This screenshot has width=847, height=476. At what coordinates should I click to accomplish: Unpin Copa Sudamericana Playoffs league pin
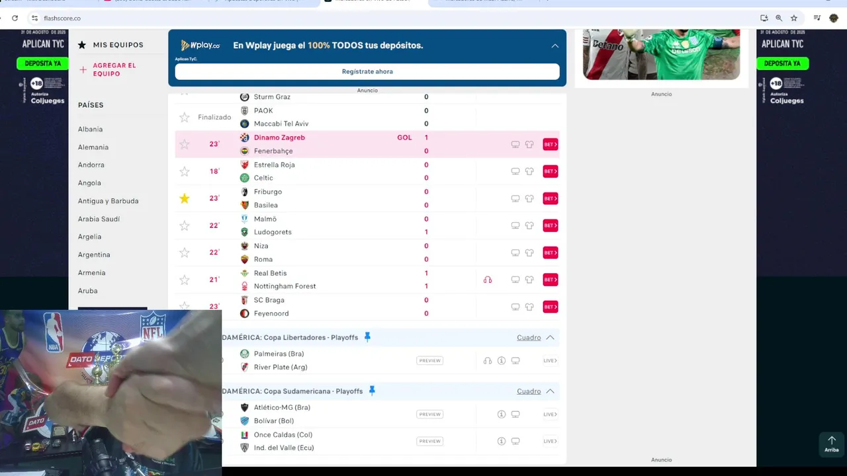(x=372, y=391)
